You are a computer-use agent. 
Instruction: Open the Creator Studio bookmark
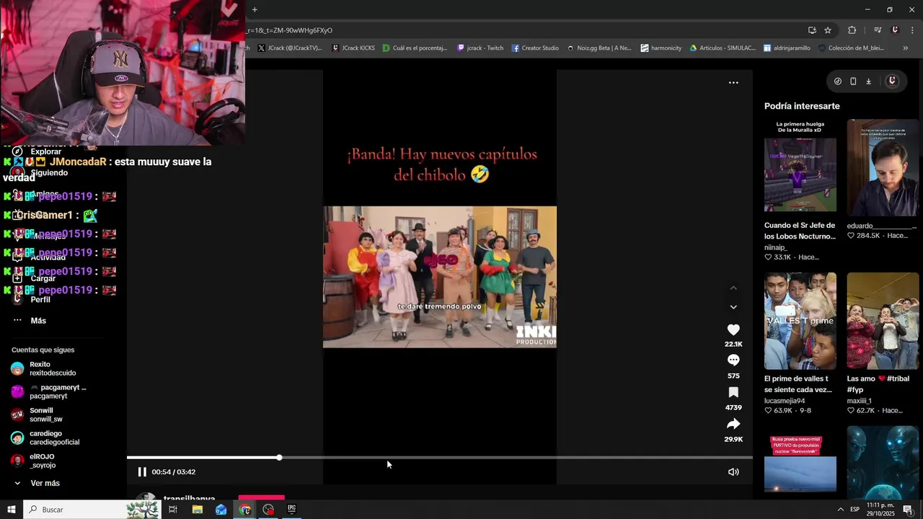tap(536, 48)
